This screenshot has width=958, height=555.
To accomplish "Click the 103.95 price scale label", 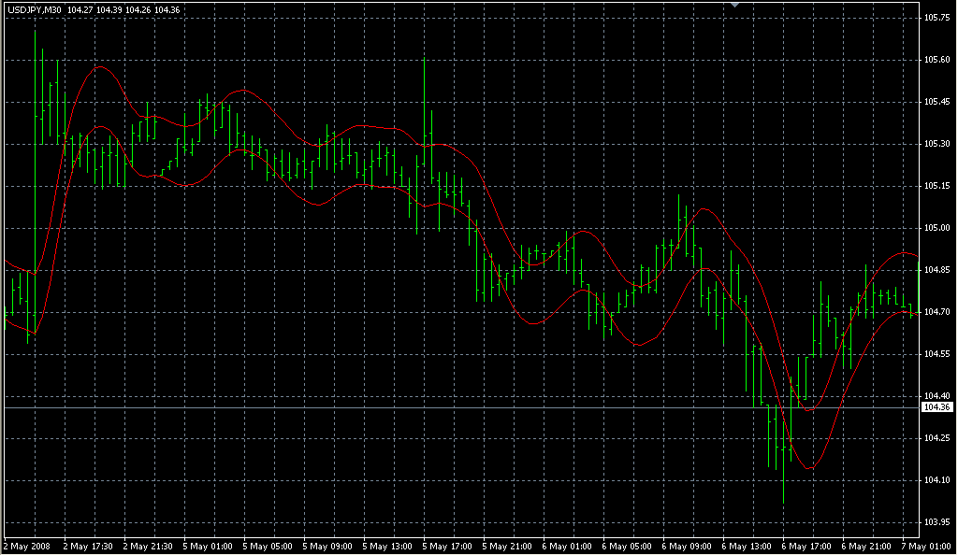I will point(936,522).
